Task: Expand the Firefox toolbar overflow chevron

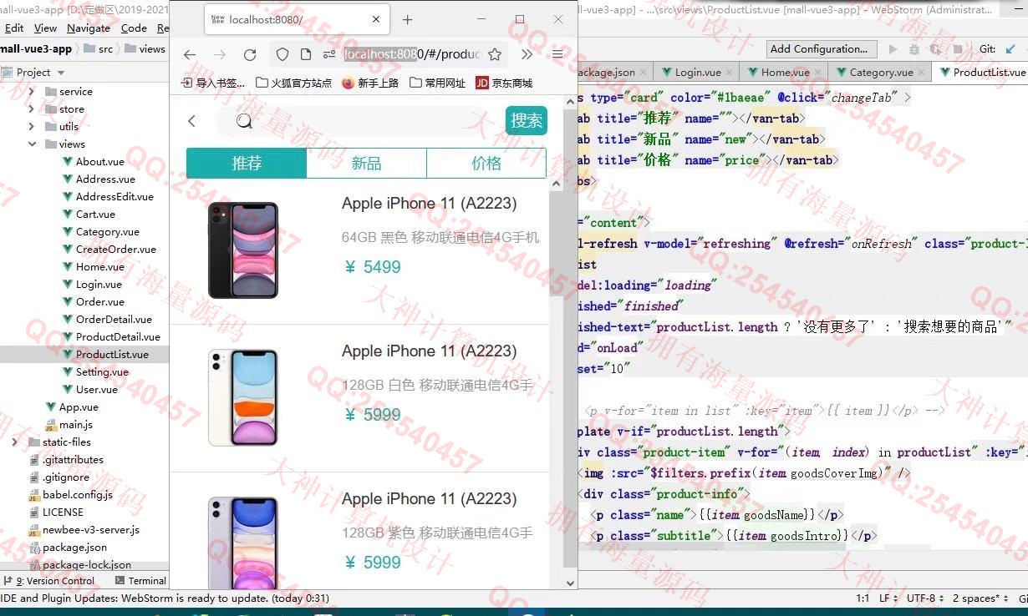Action: 527,54
